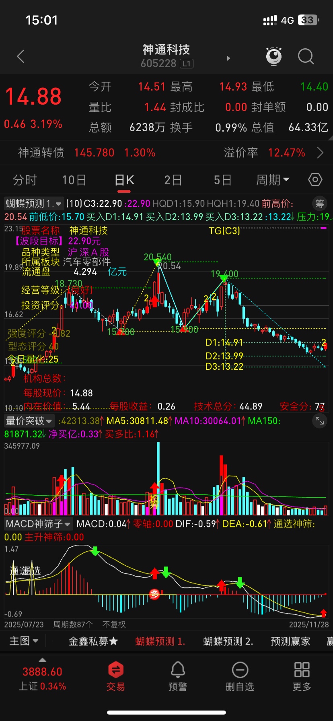Tap the TG(C3) target label
The width and height of the screenshot is (333, 721).
pyautogui.click(x=224, y=231)
